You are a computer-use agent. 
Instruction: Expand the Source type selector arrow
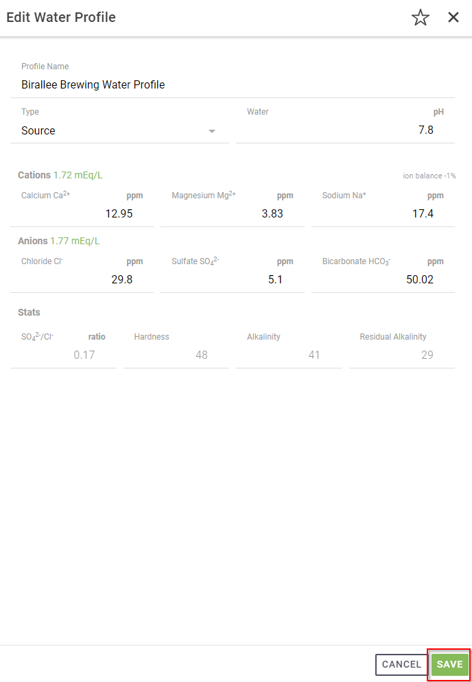(213, 130)
